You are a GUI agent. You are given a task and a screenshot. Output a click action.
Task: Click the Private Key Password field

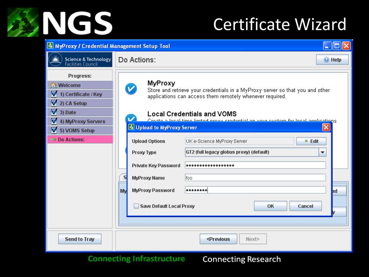[255, 165]
